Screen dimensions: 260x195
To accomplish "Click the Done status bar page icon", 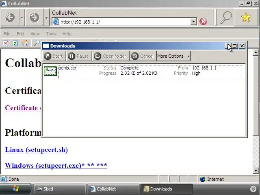I will [4, 179].
